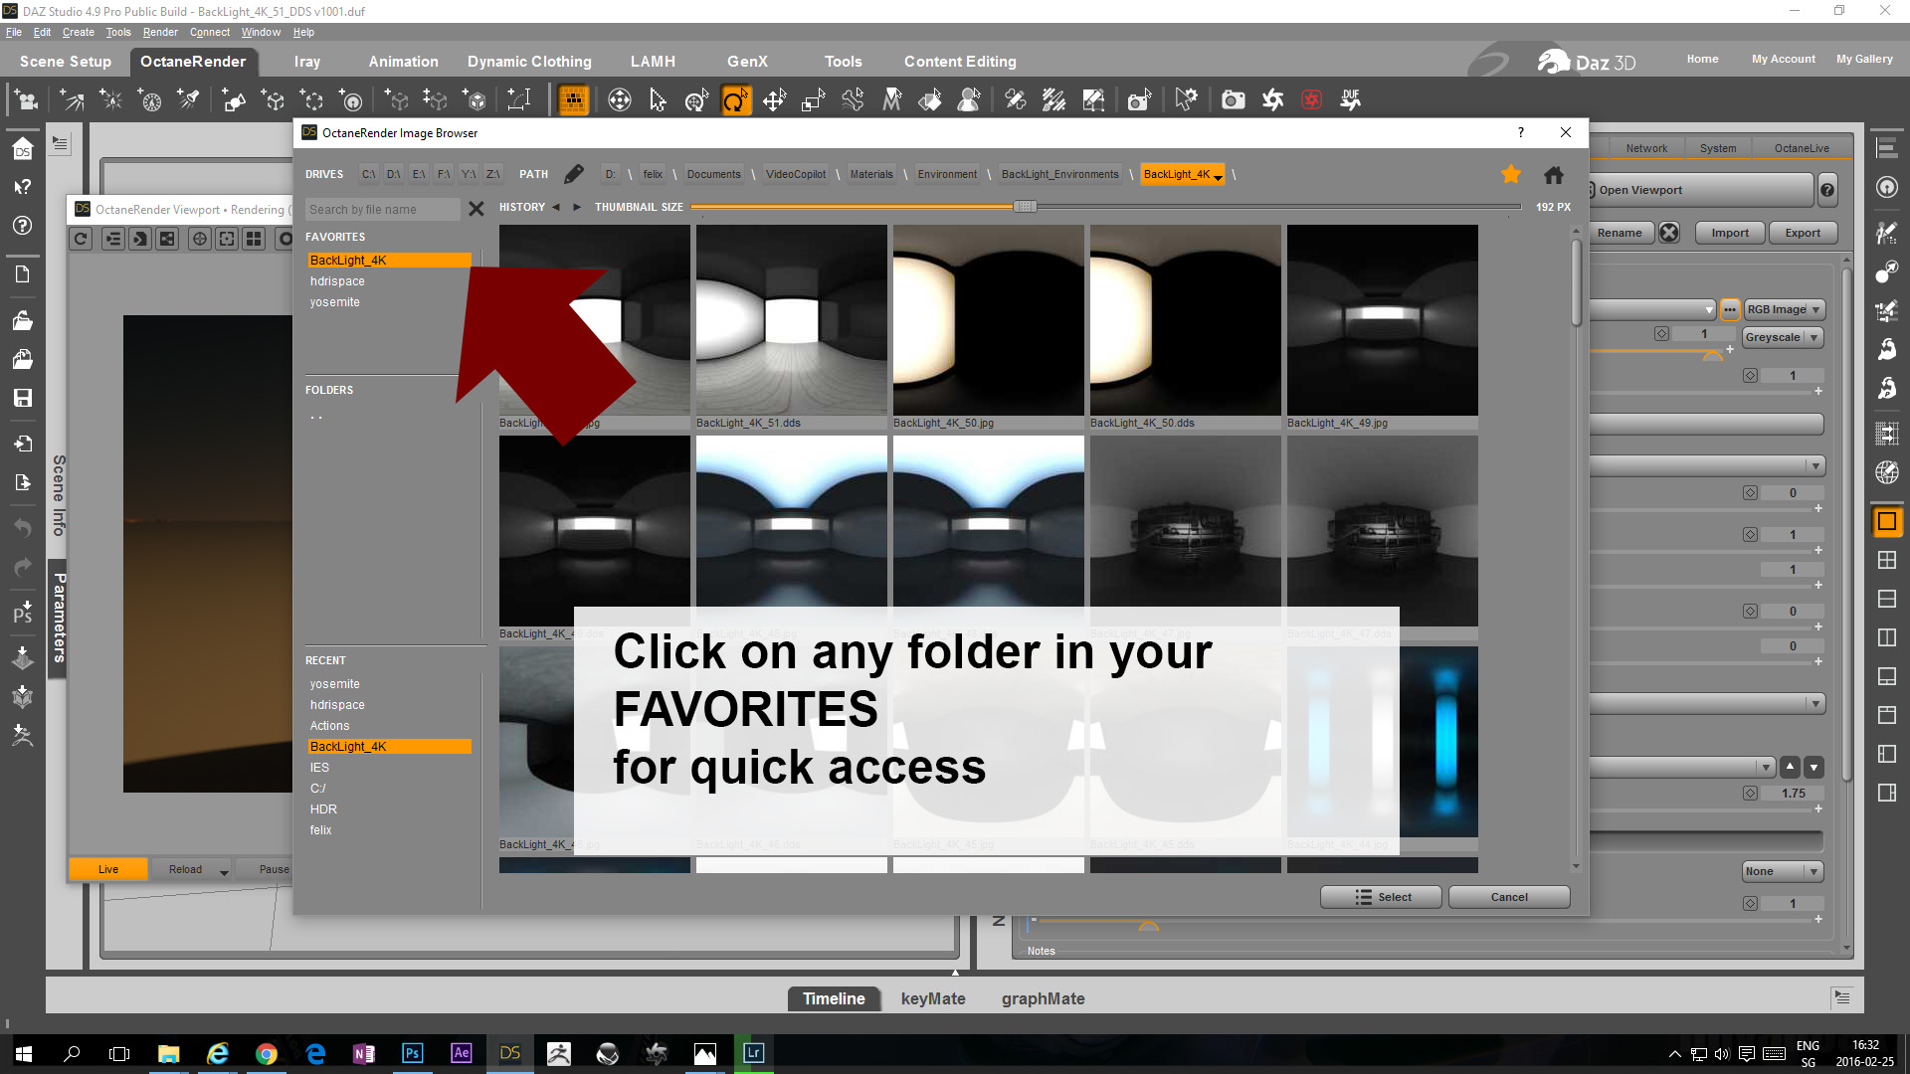Clear search with the X icon

coord(477,209)
